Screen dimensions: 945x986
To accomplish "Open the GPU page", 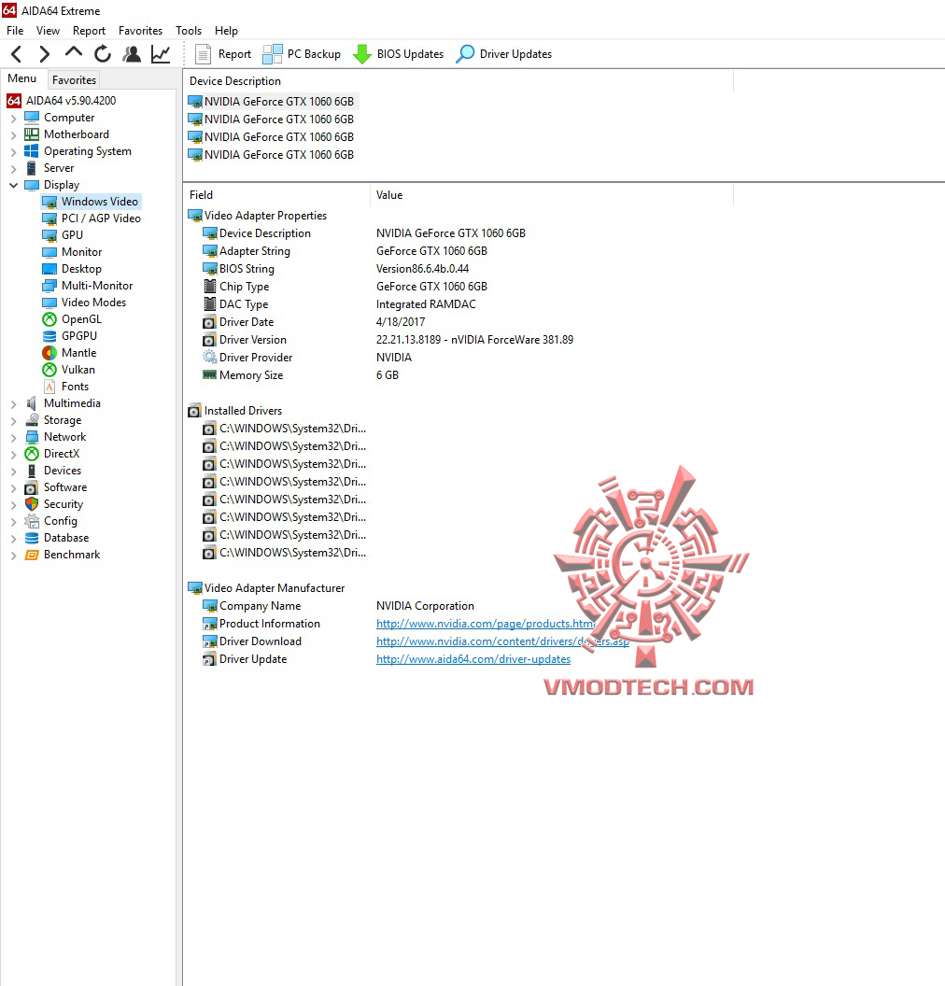I will pos(63,235).
